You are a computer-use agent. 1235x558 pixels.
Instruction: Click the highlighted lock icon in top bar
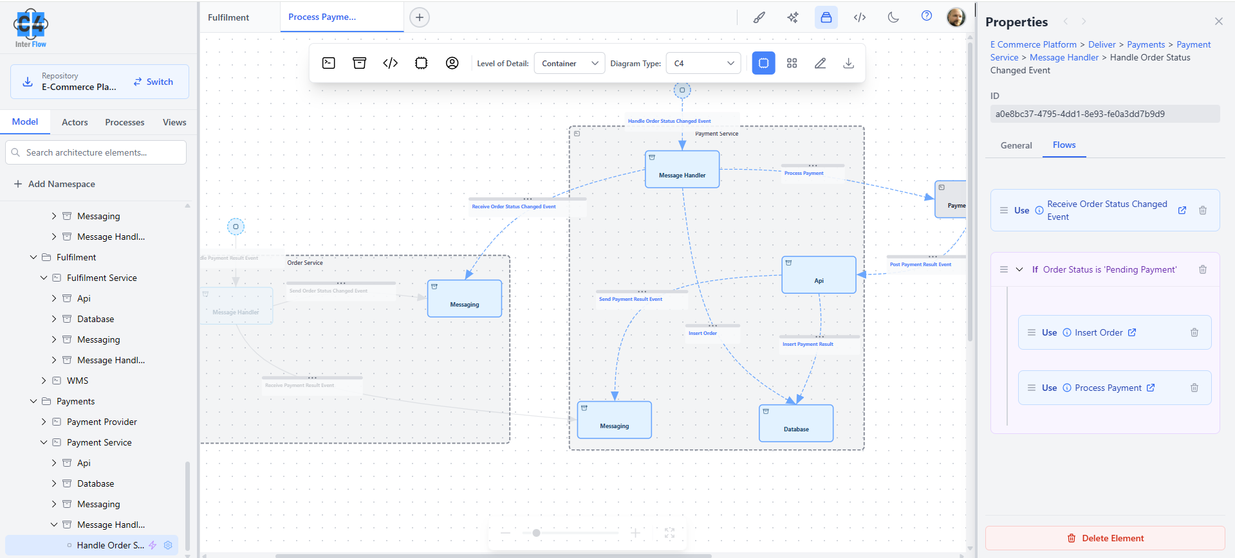tap(826, 17)
